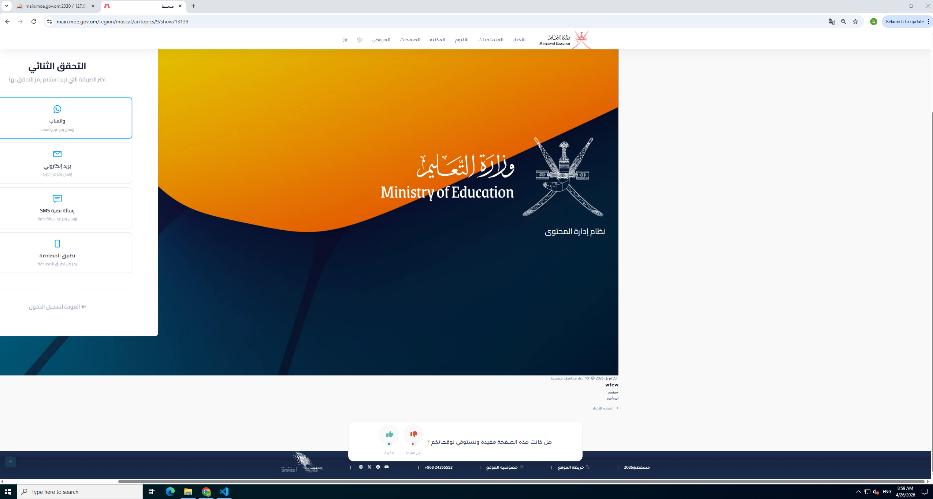This screenshot has width=933, height=499.
Task: Open the Windows Start menu
Action: point(8,492)
